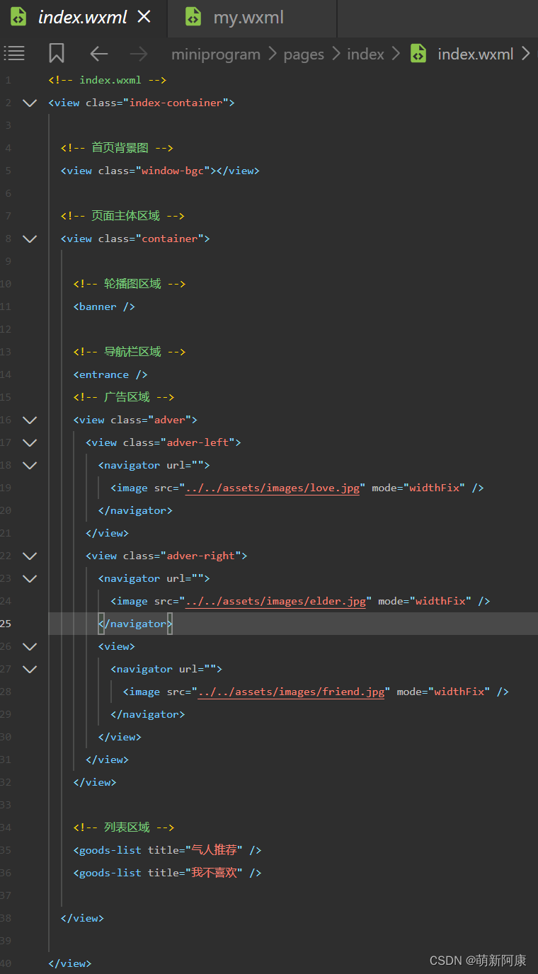Image resolution: width=538 pixels, height=974 pixels.
Task: Click line number 40 in the gutter
Action: pyautogui.click(x=6, y=963)
